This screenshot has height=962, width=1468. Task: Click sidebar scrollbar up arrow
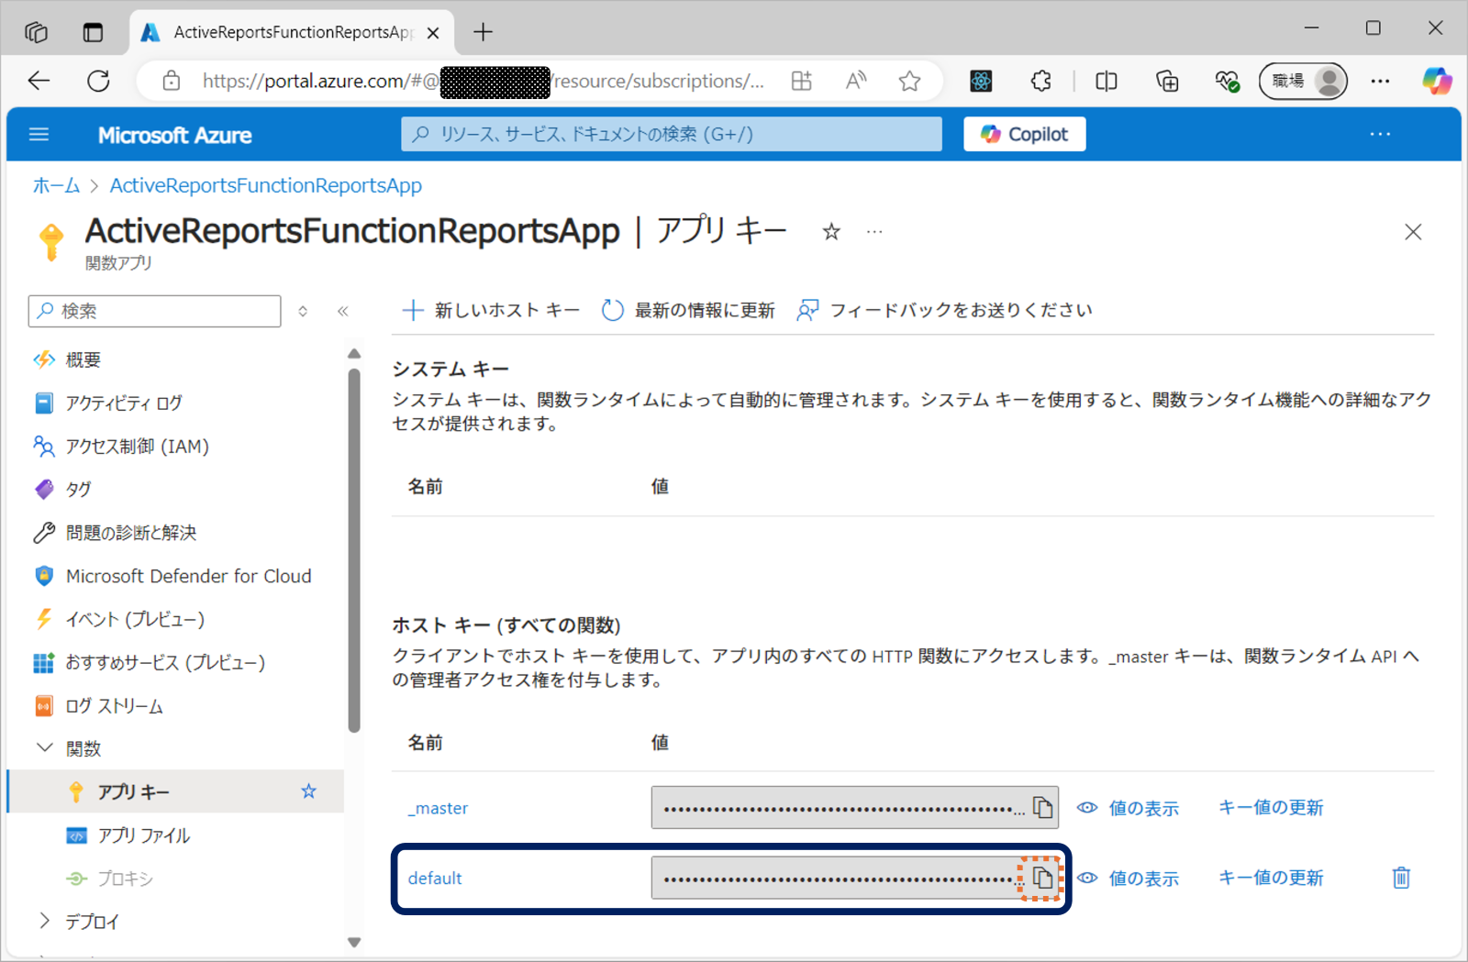354,354
